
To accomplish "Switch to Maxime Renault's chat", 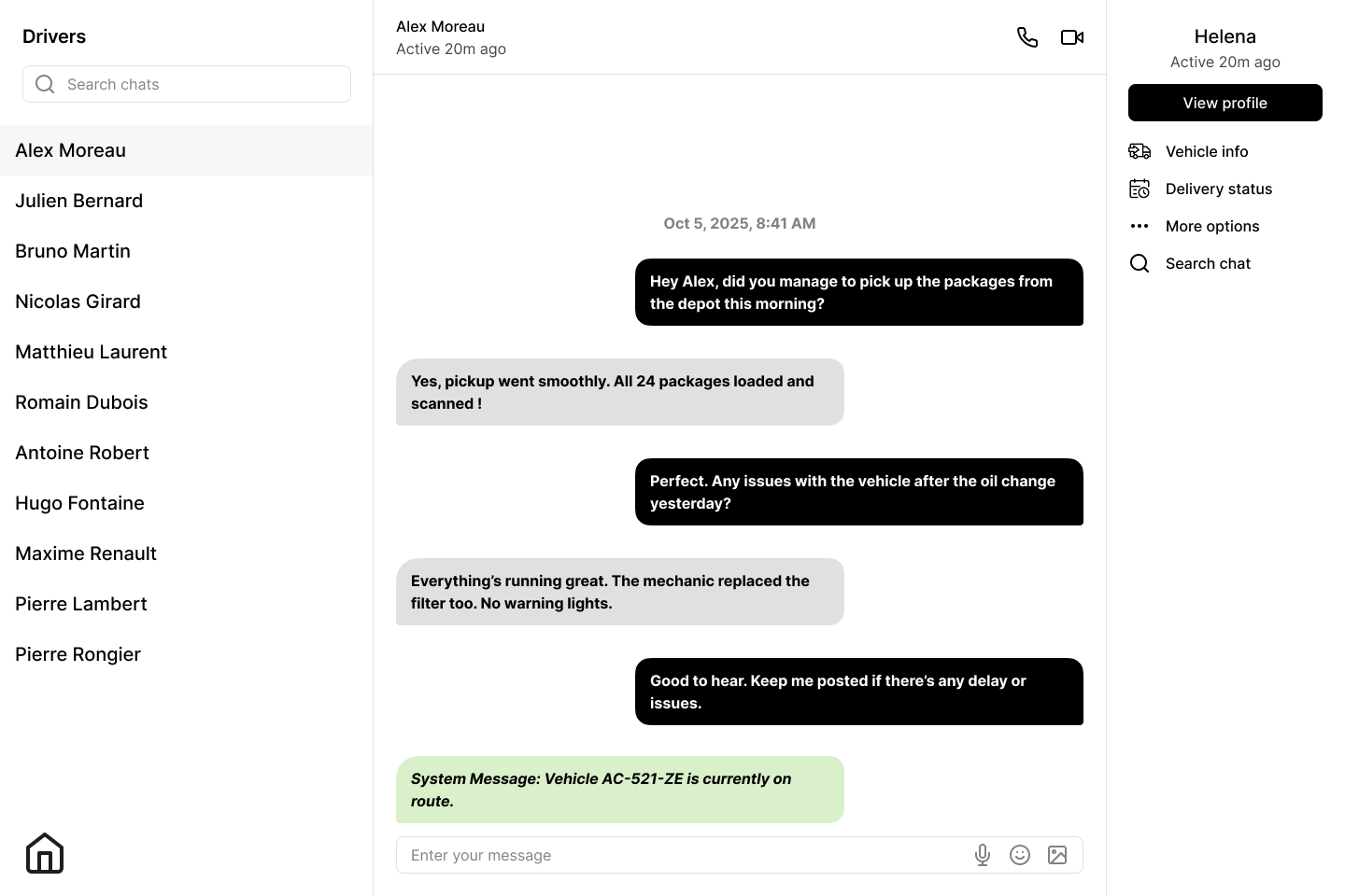I will click(85, 553).
